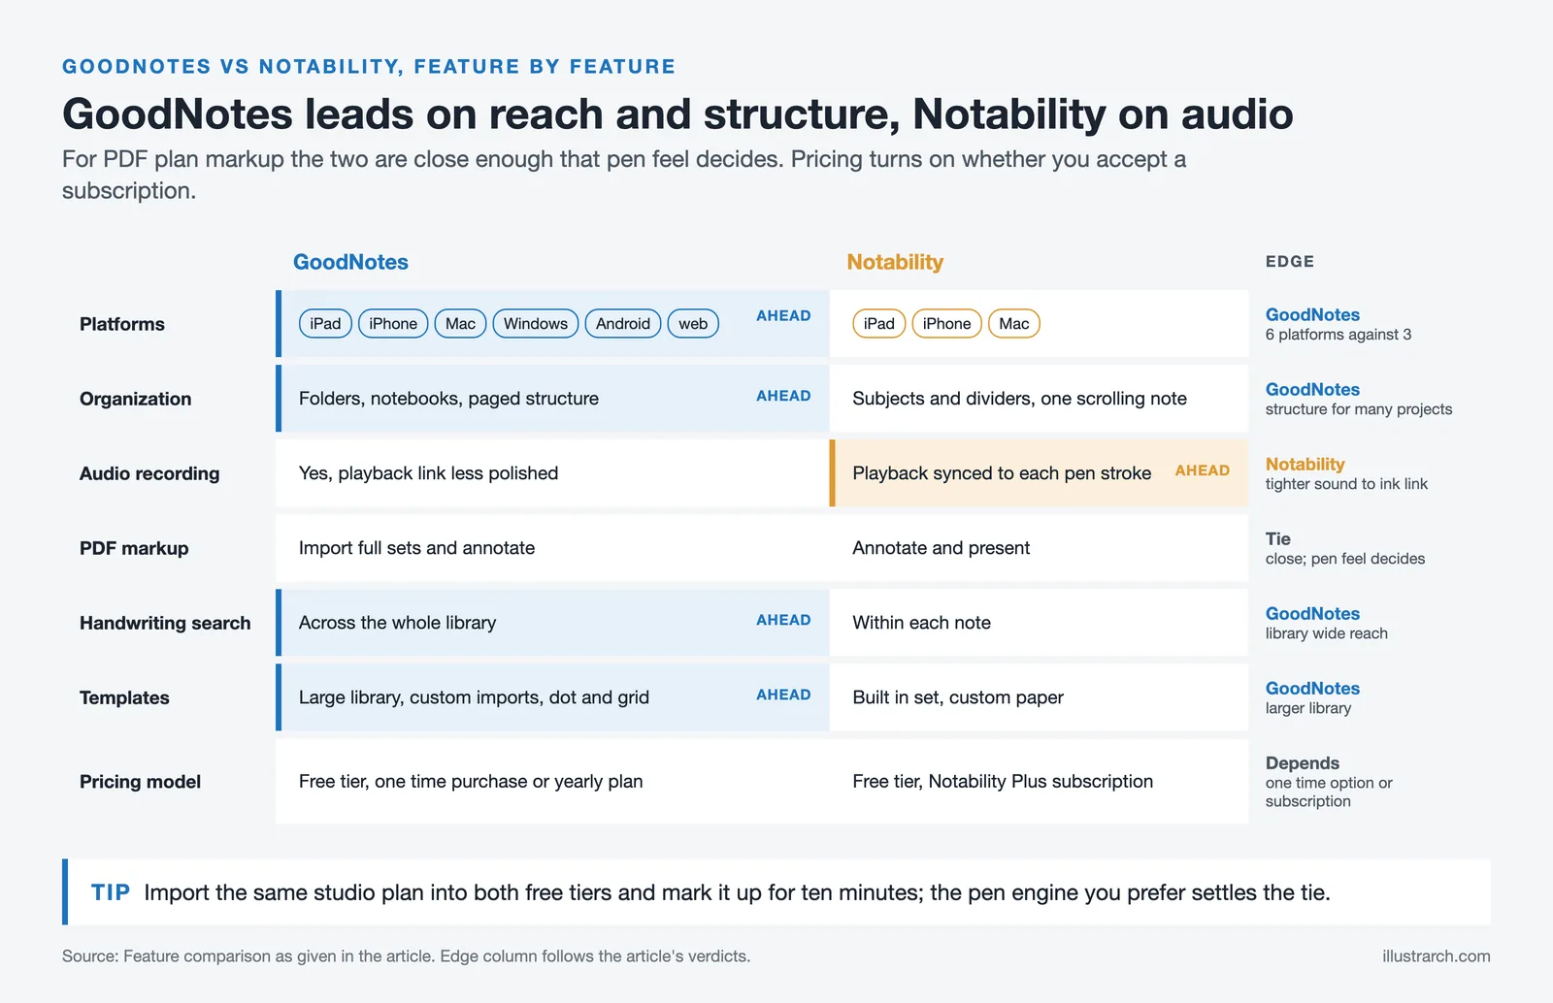Image resolution: width=1553 pixels, height=1003 pixels.
Task: Click the orange AHEAD badge in Audio row
Action: (1202, 470)
